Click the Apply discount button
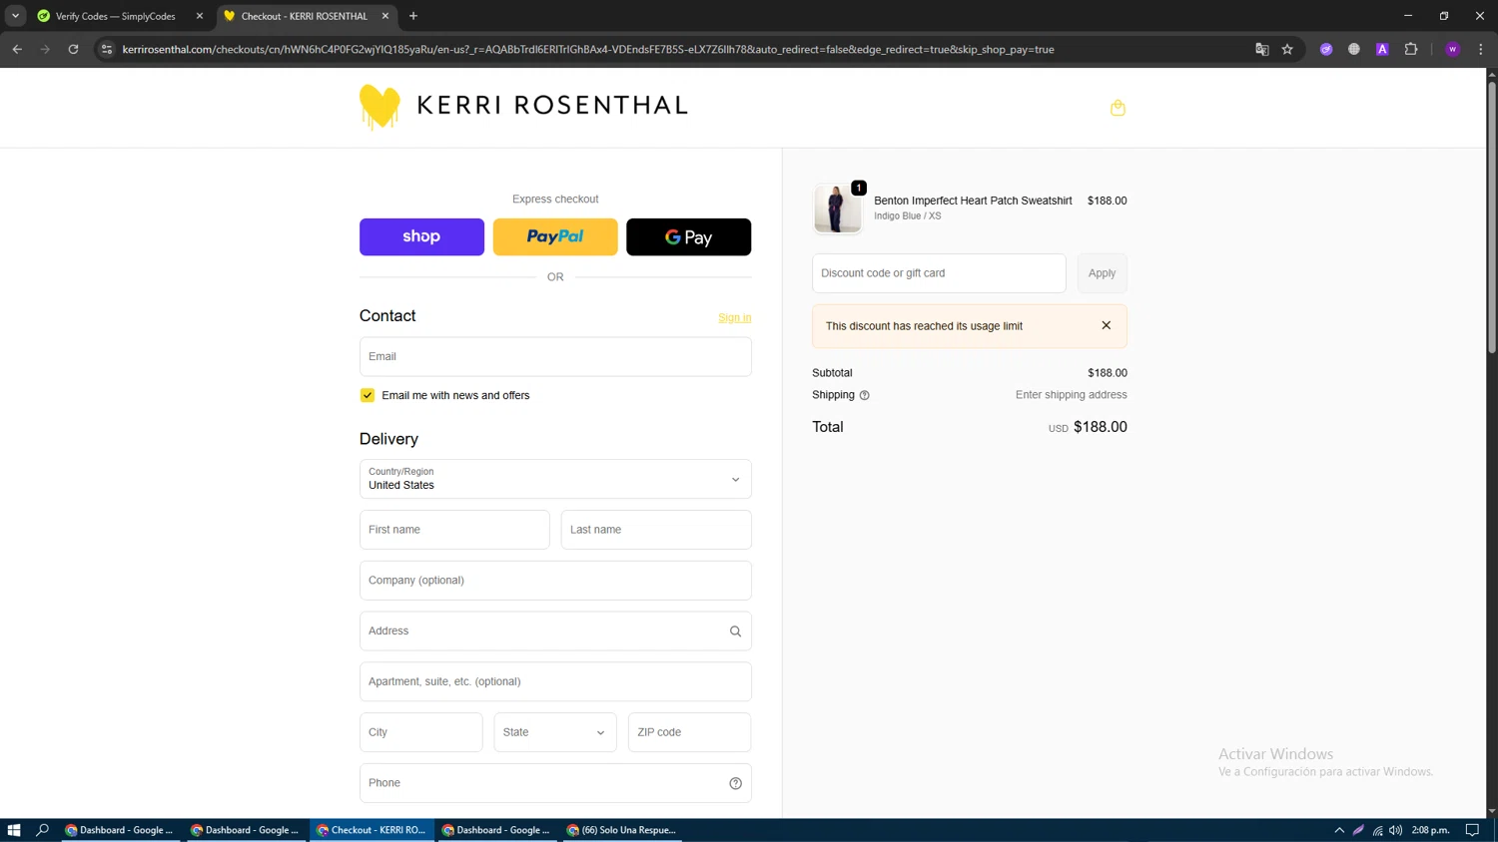 click(1102, 273)
